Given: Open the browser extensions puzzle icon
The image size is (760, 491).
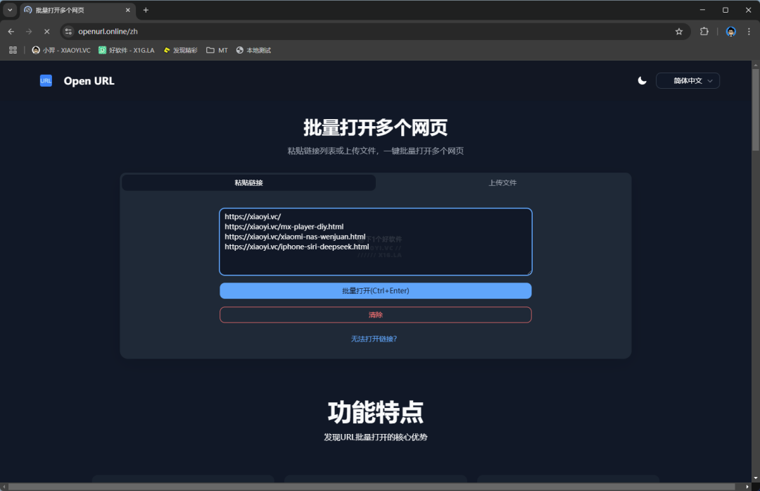Looking at the screenshot, I should [704, 32].
